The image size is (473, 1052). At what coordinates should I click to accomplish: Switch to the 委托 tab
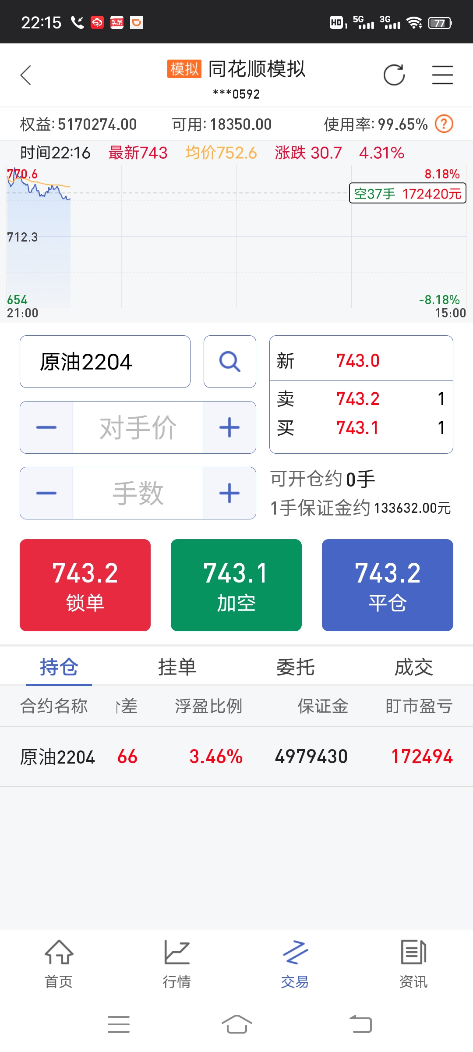pos(296,667)
